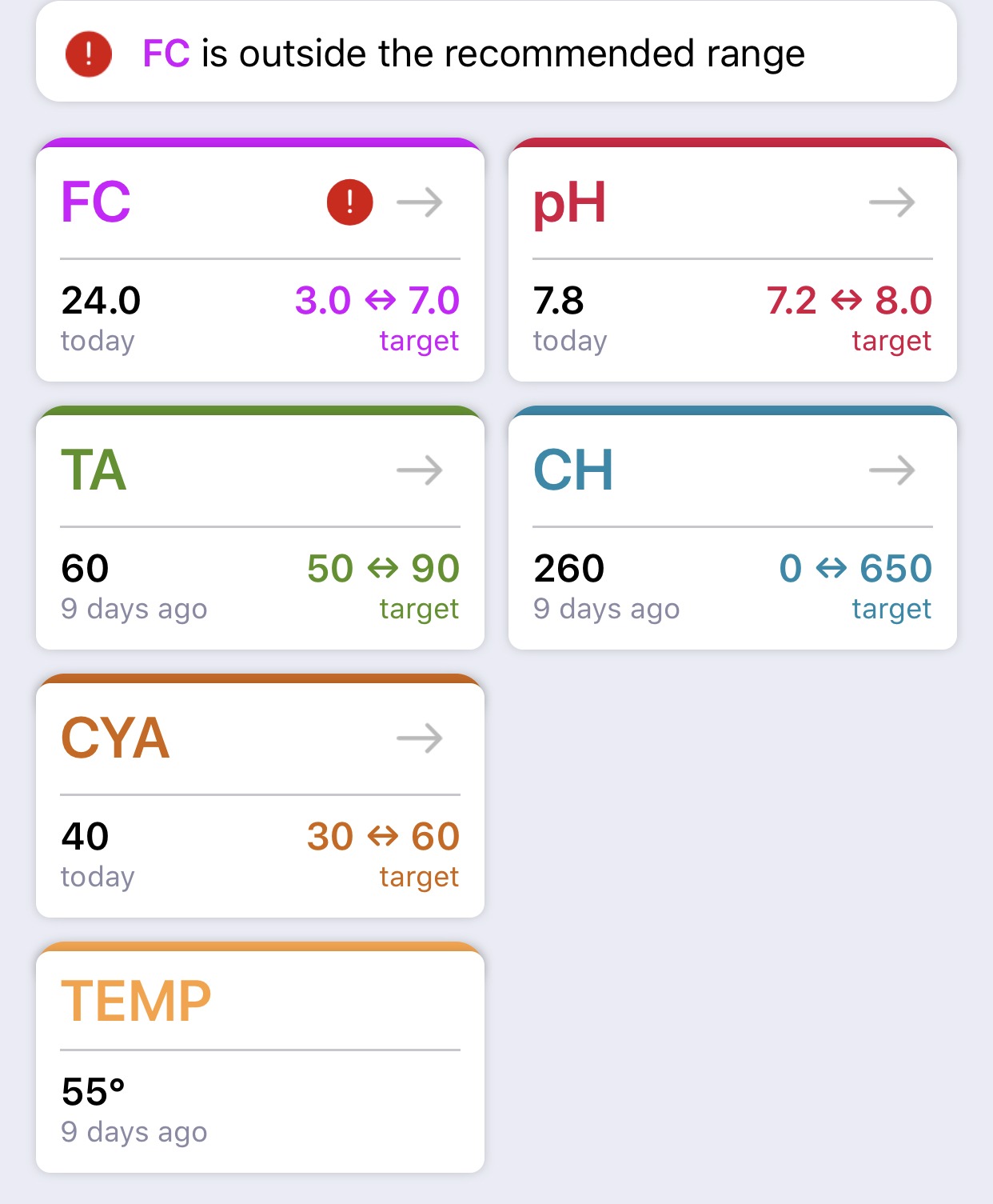Tap the FC reading of 24.0
This screenshot has height=1204, width=993.
tap(101, 301)
